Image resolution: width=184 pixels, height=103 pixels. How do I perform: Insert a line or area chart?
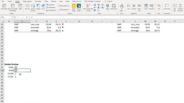(x=95, y=7)
